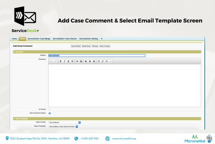Screen dimensions: 215x144
Task: Apply strikethrough text formatting
Action: click(72, 61)
